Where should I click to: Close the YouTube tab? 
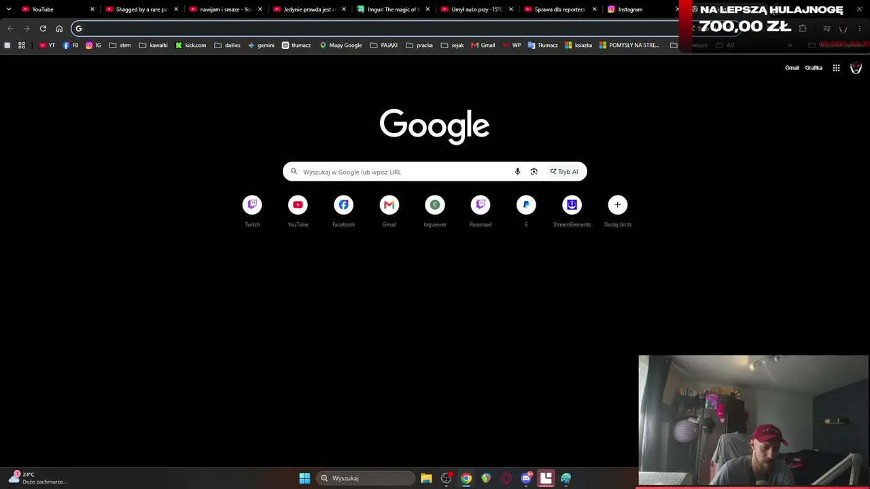[92, 10]
